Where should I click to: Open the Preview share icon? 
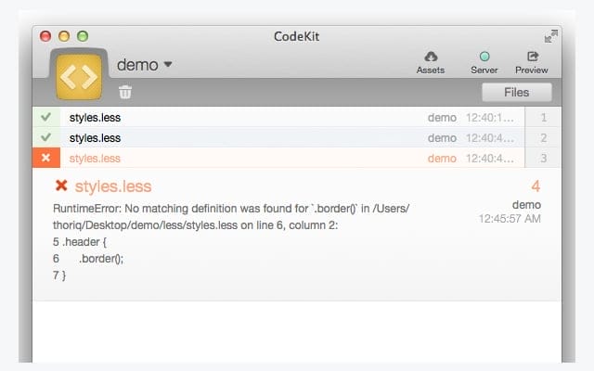532,57
